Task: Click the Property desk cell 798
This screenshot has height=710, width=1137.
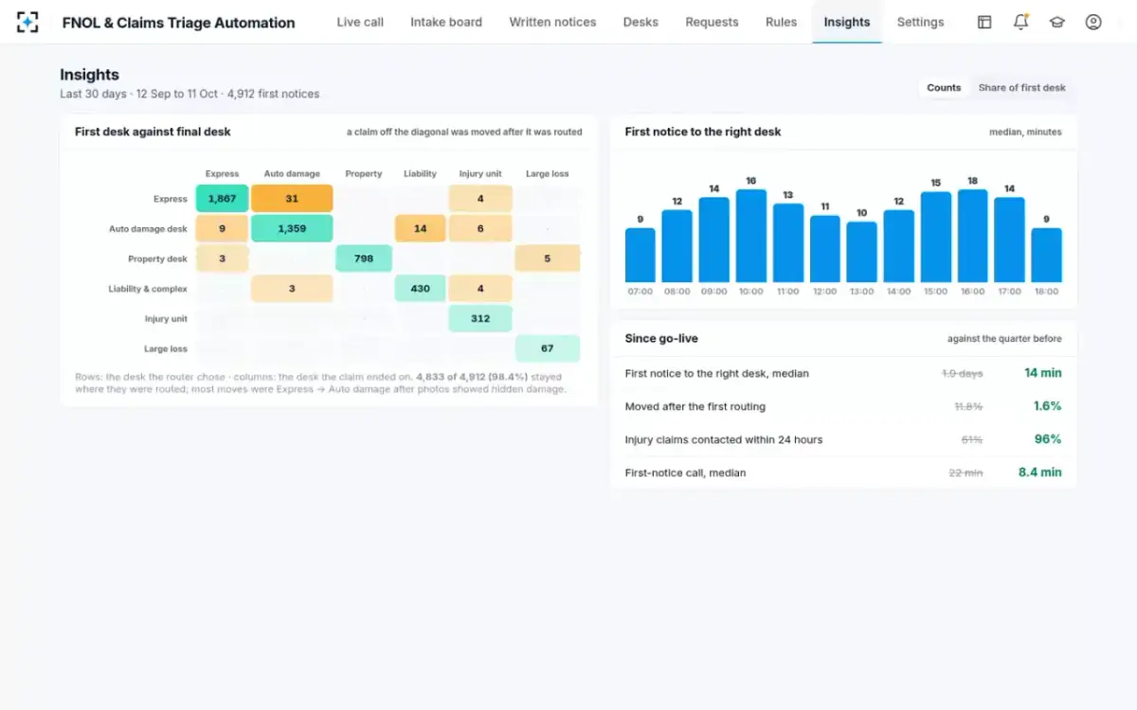Action: tap(364, 258)
